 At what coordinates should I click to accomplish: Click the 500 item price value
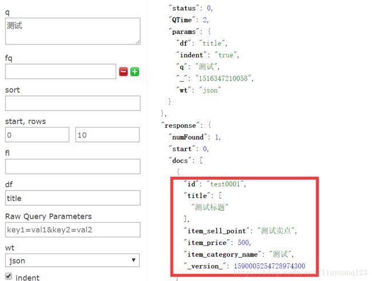coord(243,243)
